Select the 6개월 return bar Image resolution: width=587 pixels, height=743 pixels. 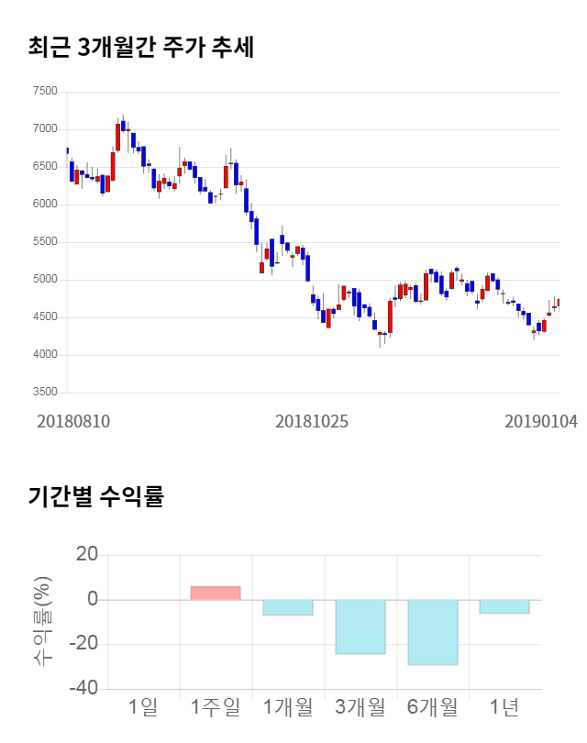(x=432, y=632)
